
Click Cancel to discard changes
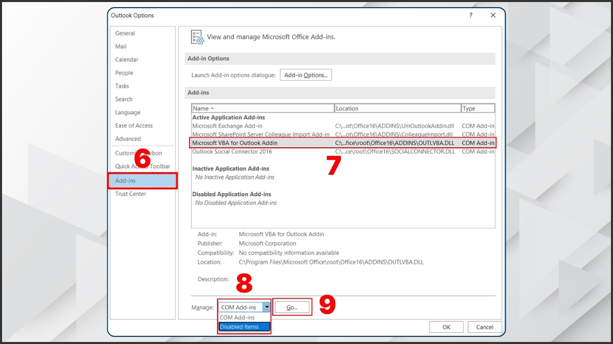coord(484,327)
